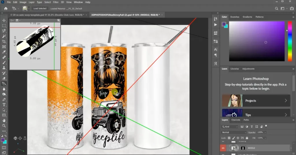This screenshot has width=296, height=155.
Task: Select the Move tool
Action: (x=4, y=20)
